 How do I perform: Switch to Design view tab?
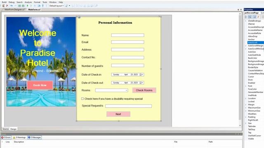[14, 129]
